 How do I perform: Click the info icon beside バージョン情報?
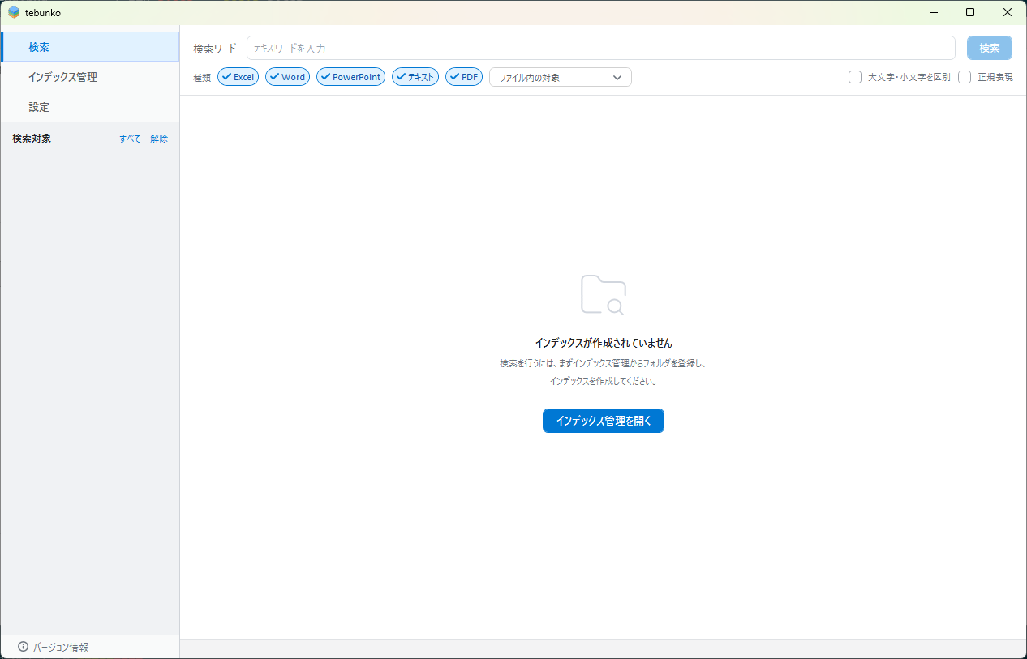(23, 647)
